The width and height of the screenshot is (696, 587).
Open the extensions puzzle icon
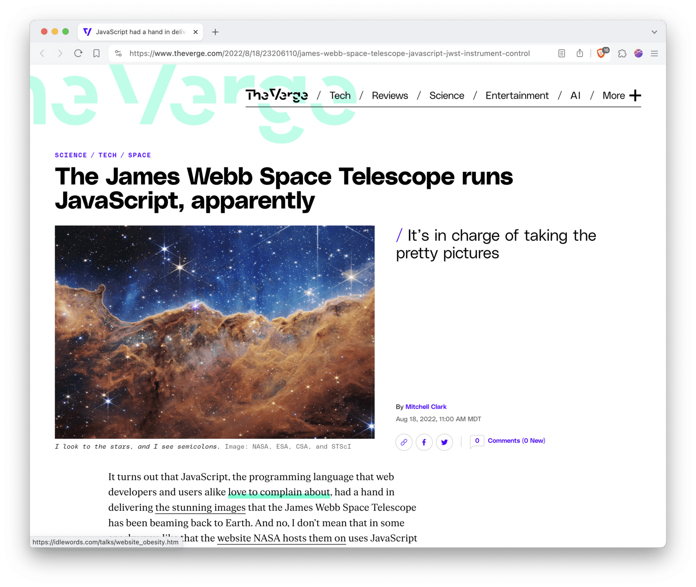[x=622, y=53]
